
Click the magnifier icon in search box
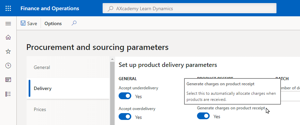[110, 8]
